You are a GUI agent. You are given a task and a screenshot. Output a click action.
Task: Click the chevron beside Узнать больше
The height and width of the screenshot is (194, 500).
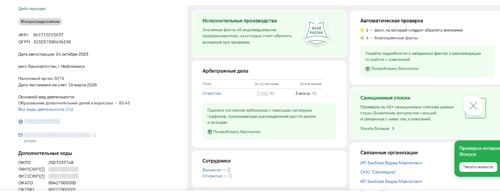[x=393, y=128]
